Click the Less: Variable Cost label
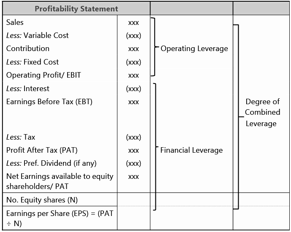 point(37,35)
